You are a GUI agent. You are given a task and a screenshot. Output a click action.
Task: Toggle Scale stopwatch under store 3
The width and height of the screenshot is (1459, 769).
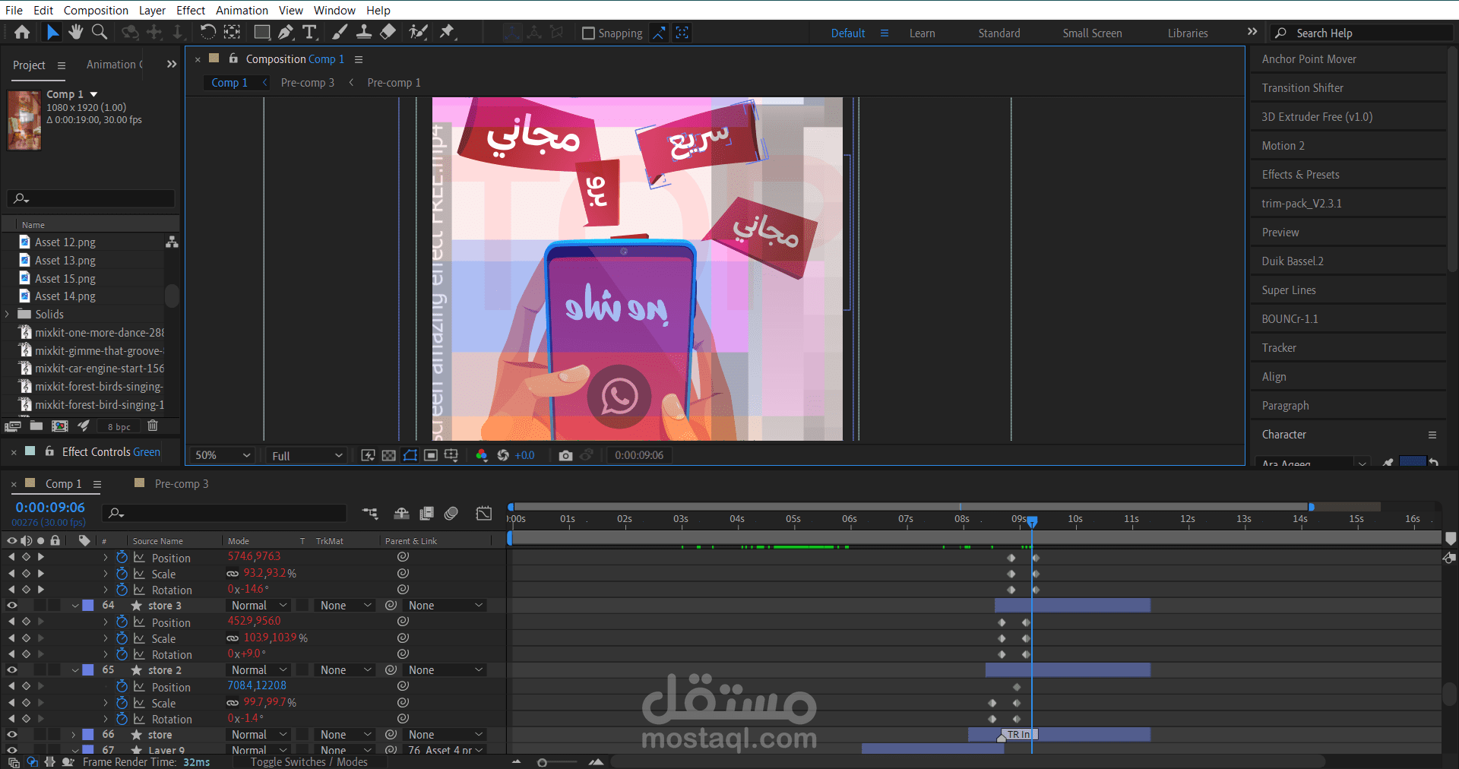[x=122, y=638]
